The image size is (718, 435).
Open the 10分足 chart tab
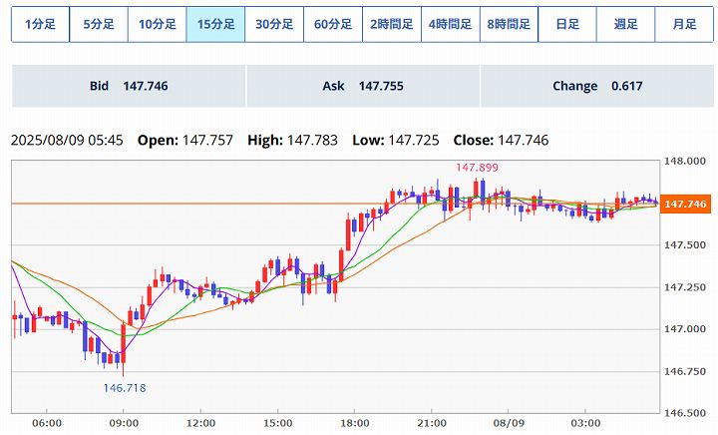pyautogui.click(x=158, y=24)
